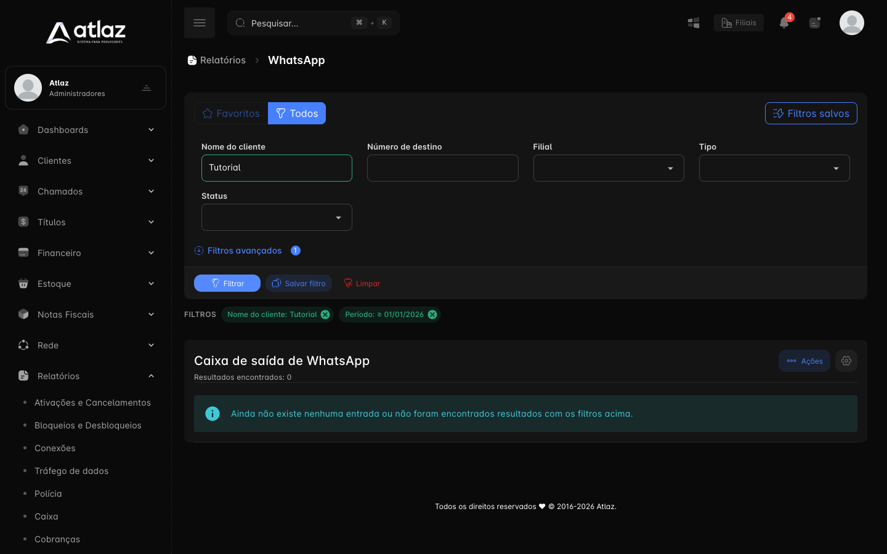Open Ativações e Cancelamentos report

click(92, 403)
